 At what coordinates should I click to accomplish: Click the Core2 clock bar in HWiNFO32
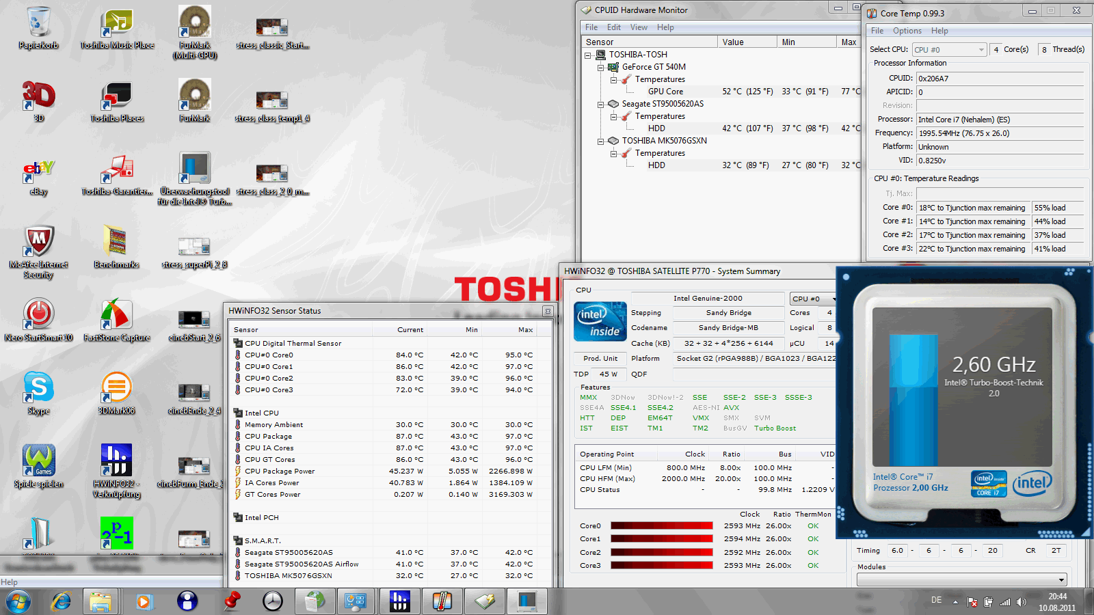[661, 552]
